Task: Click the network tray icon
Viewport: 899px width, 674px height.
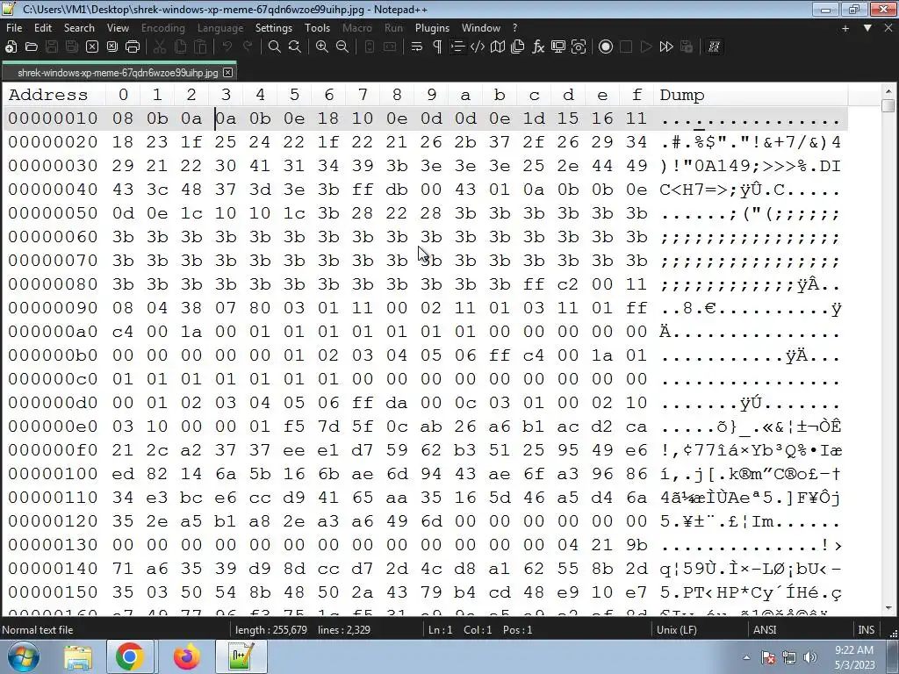Action: point(789,657)
